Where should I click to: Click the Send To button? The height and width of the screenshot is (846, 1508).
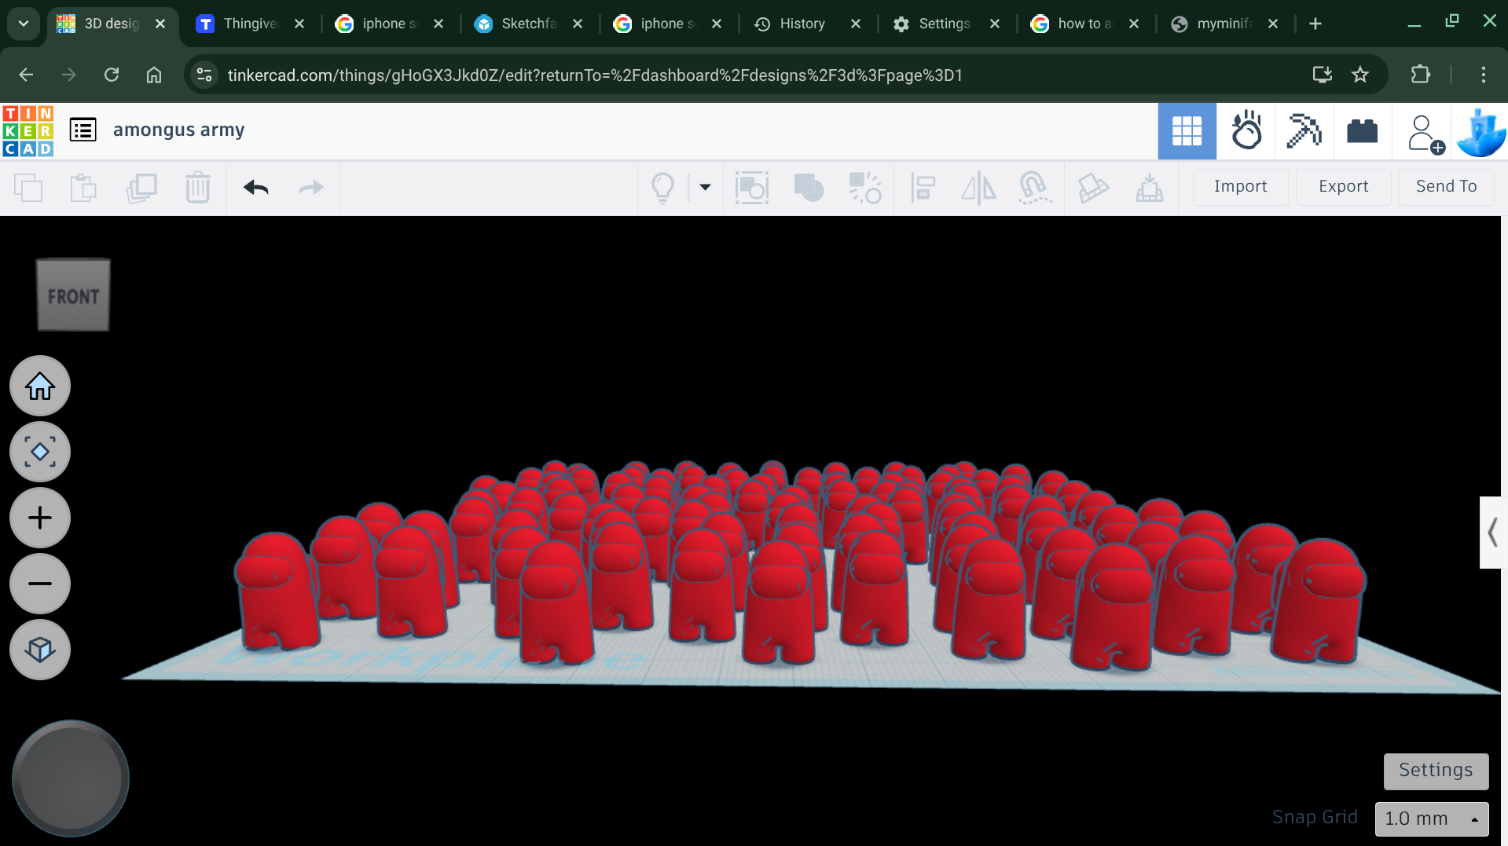coord(1446,187)
